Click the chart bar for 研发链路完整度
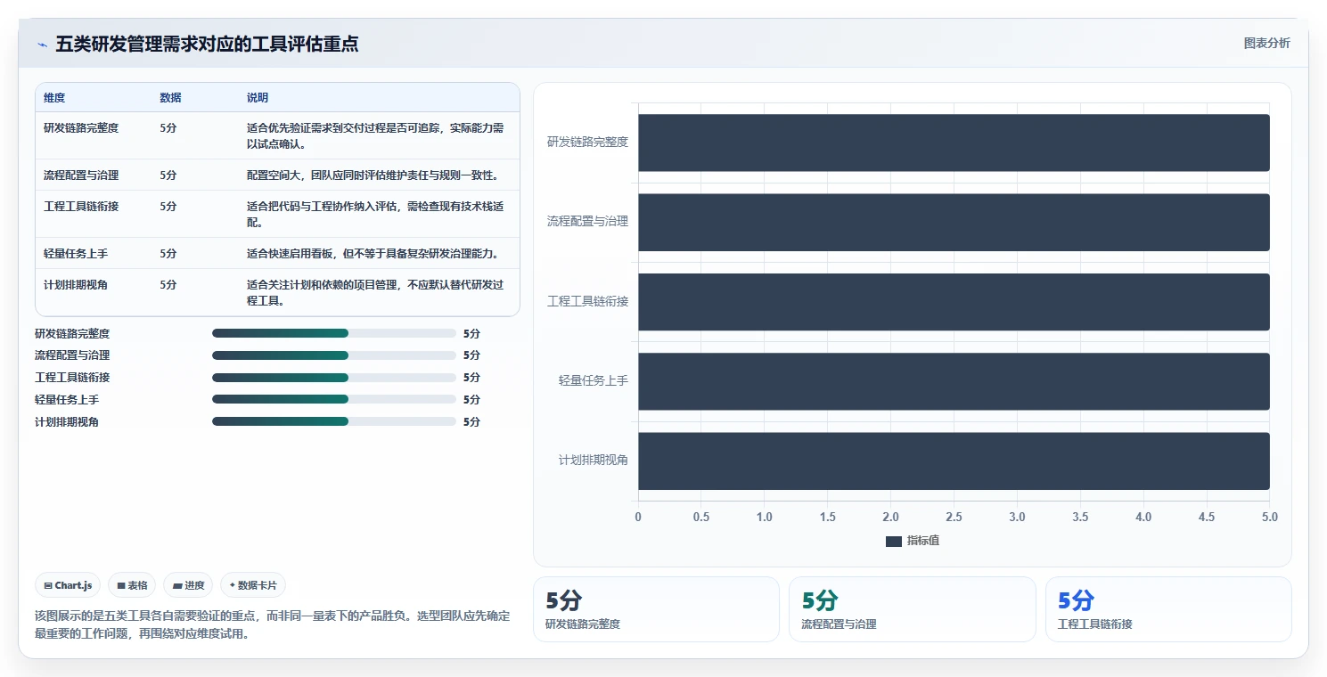1327x677 pixels. pos(954,143)
